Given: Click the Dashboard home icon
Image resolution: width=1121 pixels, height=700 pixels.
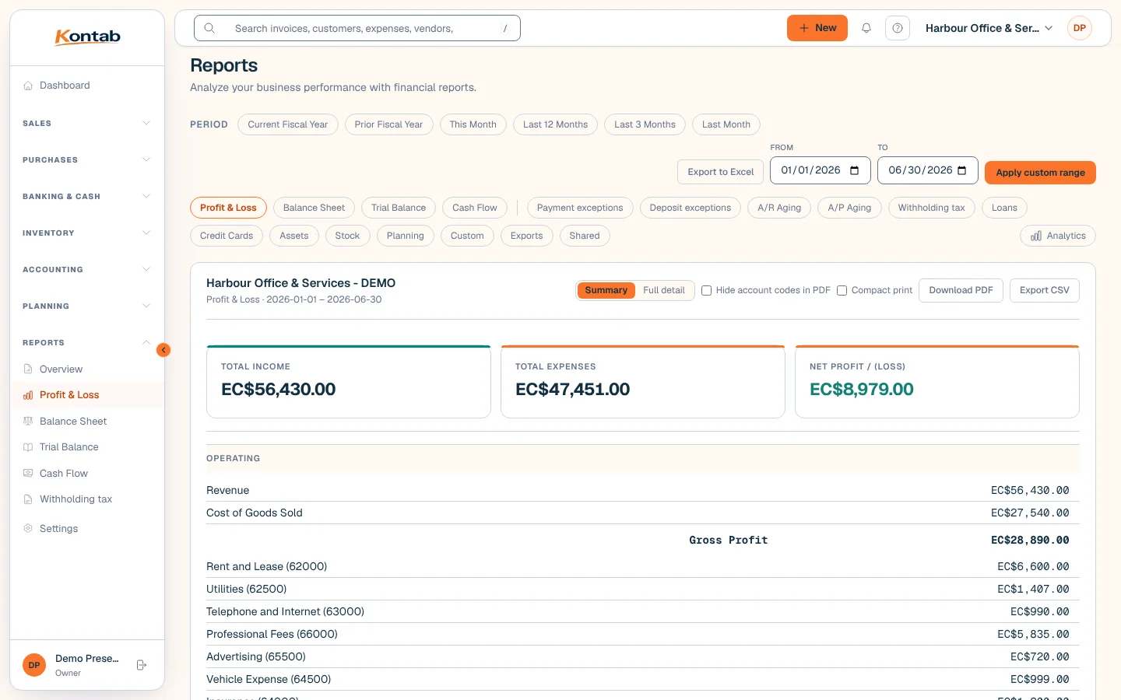Looking at the screenshot, I should tap(28, 86).
